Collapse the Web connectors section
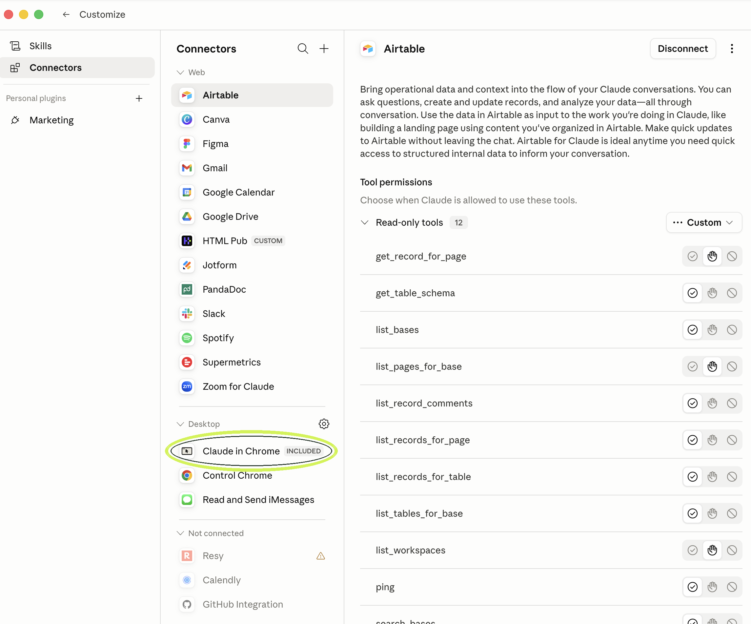Viewport: 751px width, 624px height. tap(180, 72)
